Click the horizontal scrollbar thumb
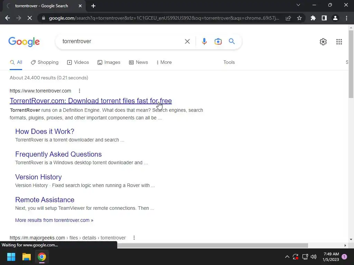Viewport: 354px width, 265px height. 213,245
